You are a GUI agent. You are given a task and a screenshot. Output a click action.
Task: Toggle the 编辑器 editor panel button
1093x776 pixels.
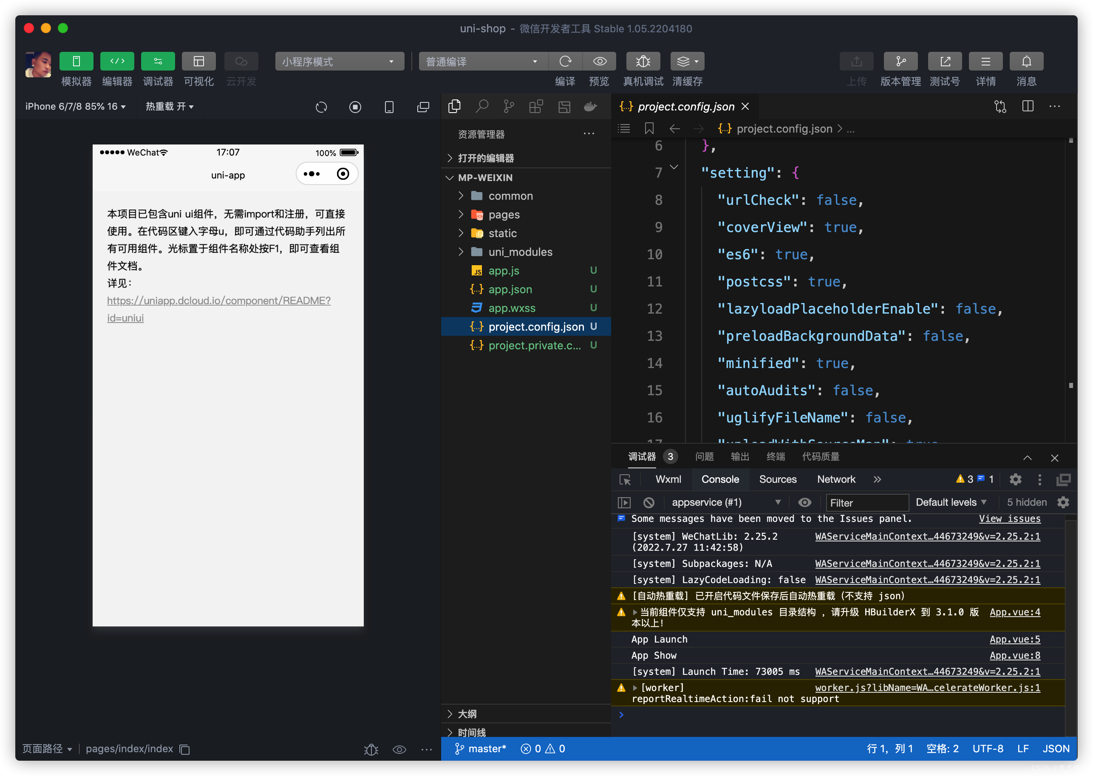coord(117,61)
